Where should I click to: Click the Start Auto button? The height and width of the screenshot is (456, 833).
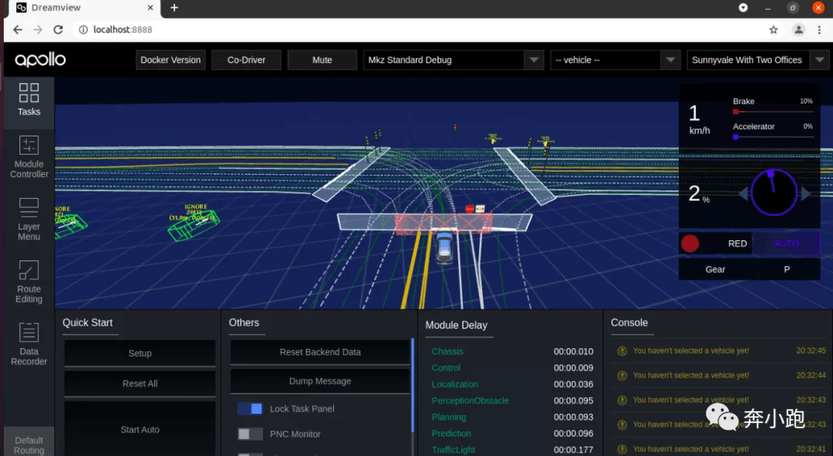pos(140,429)
